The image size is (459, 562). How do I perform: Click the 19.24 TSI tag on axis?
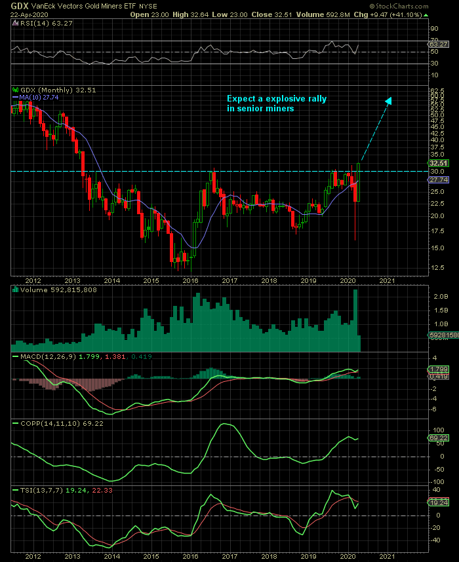pyautogui.click(x=439, y=502)
